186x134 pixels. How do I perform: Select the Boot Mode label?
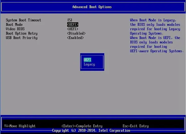click(x=14, y=25)
